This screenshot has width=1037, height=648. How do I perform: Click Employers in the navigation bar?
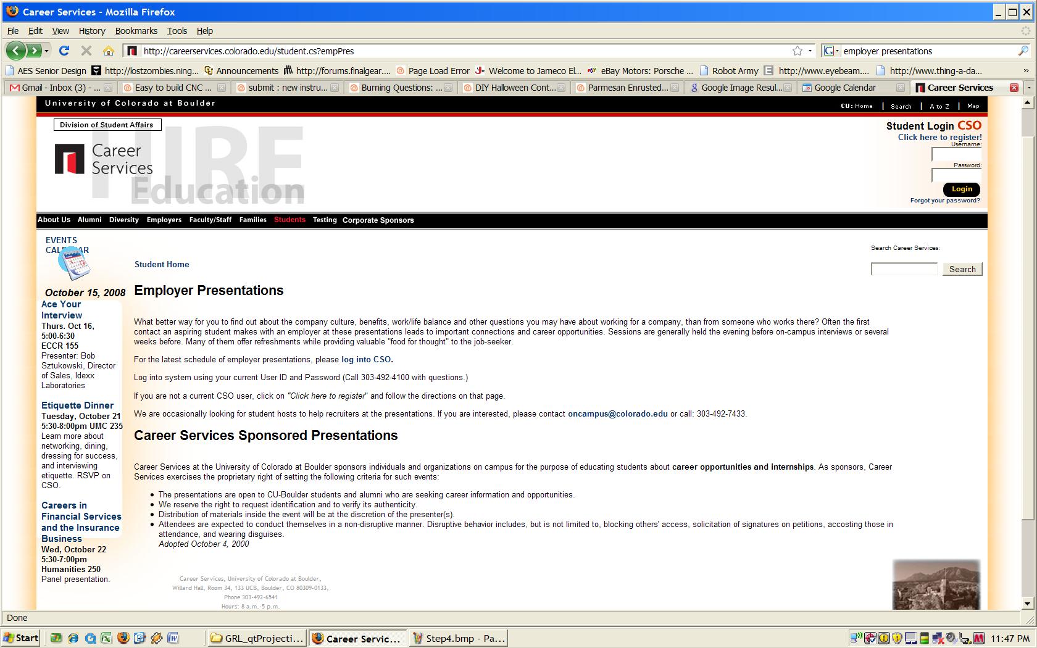(x=164, y=220)
